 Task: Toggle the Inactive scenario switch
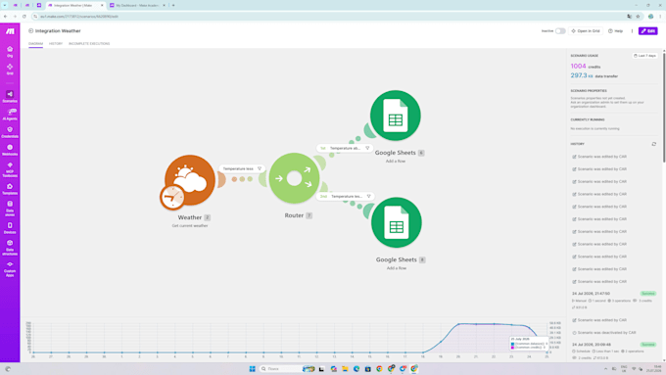pyautogui.click(x=560, y=31)
